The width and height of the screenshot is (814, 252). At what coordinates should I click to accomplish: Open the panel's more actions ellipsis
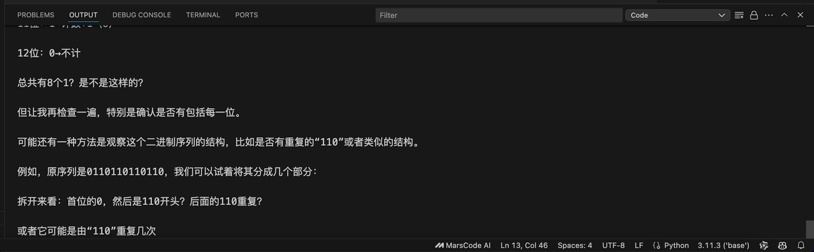click(769, 15)
